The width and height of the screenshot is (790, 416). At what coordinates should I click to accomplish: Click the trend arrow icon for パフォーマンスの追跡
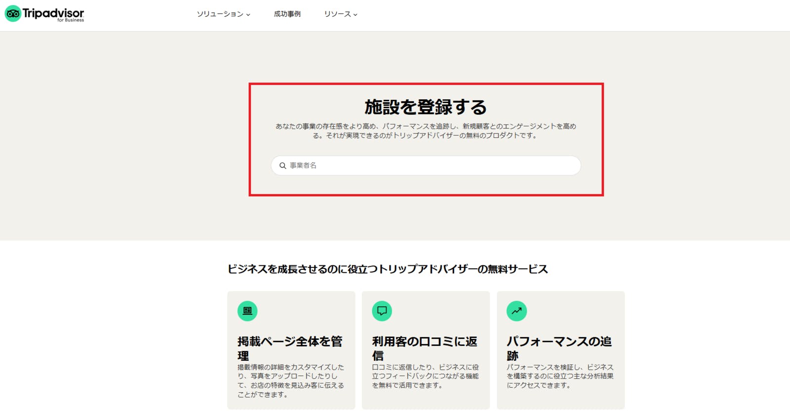[x=516, y=311]
